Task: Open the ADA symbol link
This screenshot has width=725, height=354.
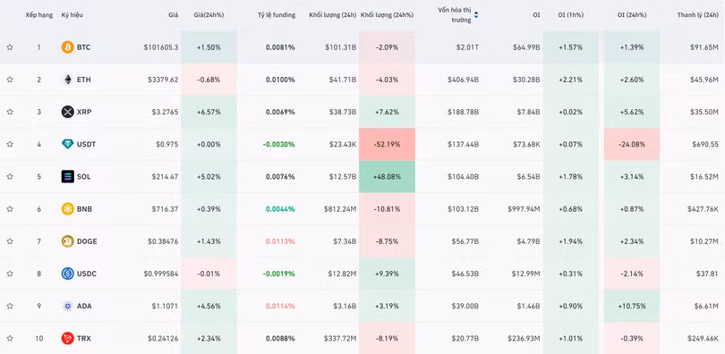Action: (x=84, y=306)
